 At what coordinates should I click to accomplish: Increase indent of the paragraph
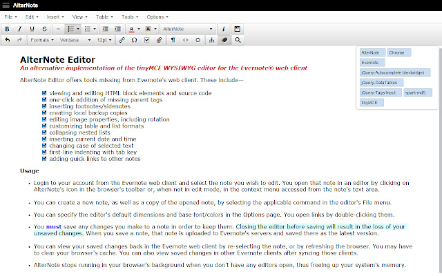click(118, 29)
